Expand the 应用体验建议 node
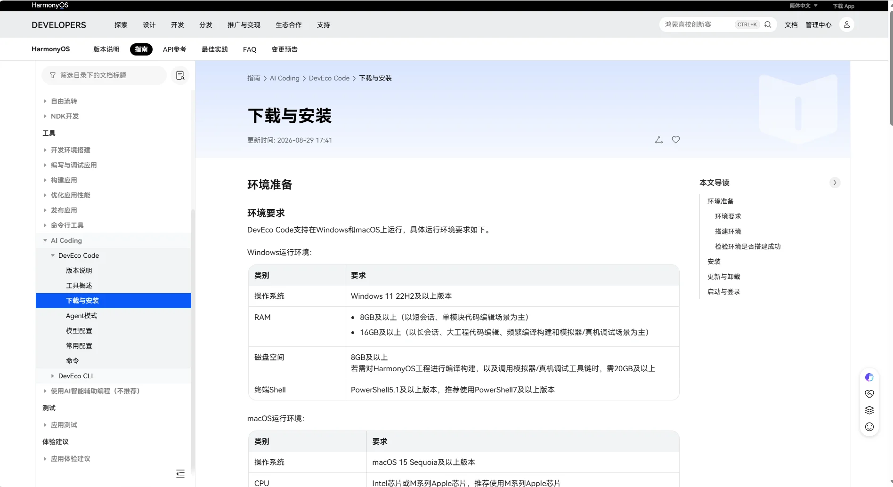 pos(45,459)
